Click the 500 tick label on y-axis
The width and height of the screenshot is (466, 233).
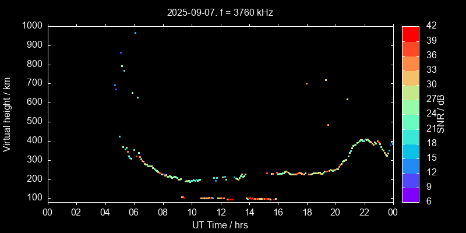pos(34,122)
